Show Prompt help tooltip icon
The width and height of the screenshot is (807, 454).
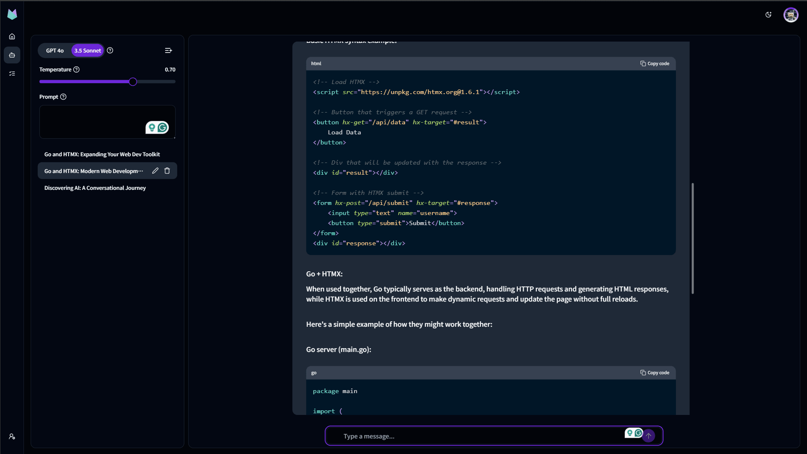63,97
